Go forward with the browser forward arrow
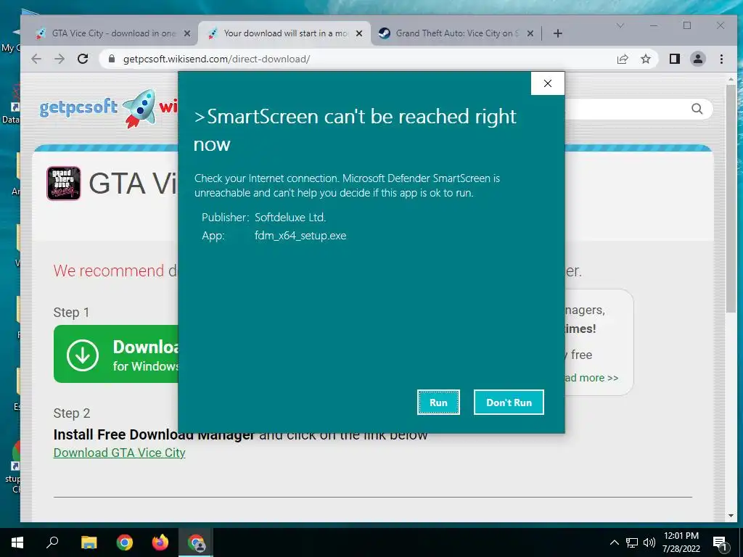The width and height of the screenshot is (743, 557). point(59,59)
